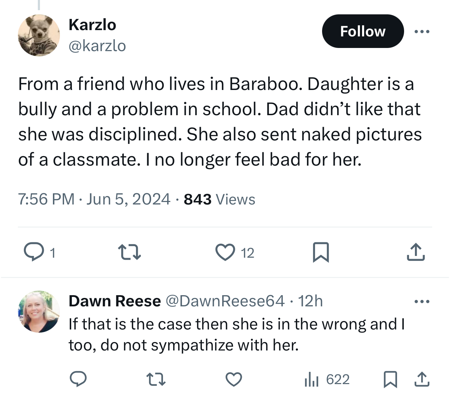The image size is (450, 396).
Task: Open Dawn Reese's profile photo
Action: 39,311
